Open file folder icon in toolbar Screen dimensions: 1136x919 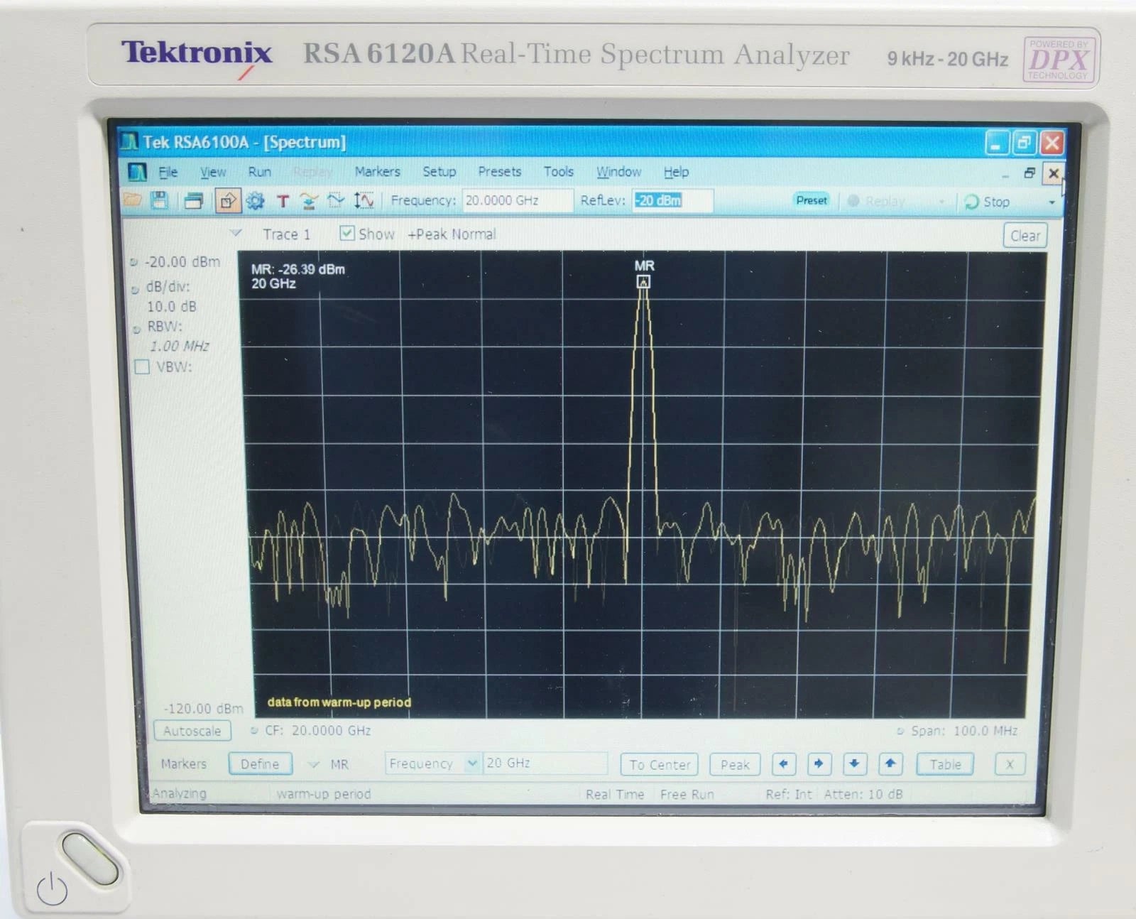pos(133,200)
